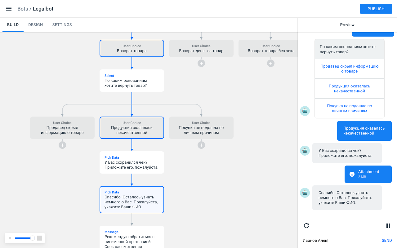Pause the chat preview

(x=388, y=226)
